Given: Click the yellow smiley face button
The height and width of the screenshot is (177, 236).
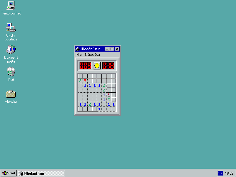Looking at the screenshot, I should coord(97,65).
